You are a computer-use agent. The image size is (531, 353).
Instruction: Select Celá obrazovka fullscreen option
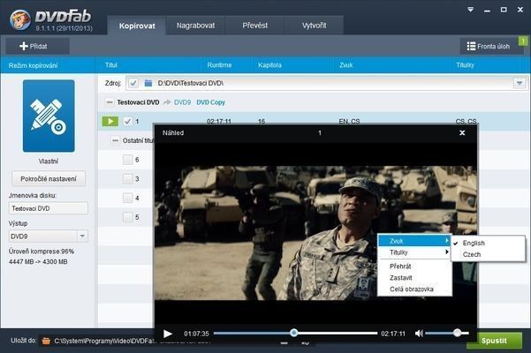[415, 289]
